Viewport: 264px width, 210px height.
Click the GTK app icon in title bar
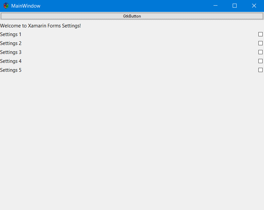[x=6, y=6]
